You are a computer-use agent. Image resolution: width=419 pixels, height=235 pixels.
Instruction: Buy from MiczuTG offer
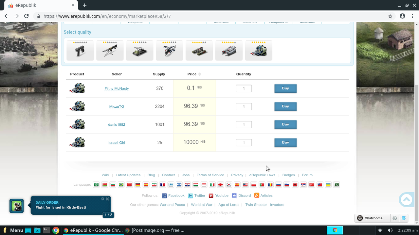[x=285, y=106]
